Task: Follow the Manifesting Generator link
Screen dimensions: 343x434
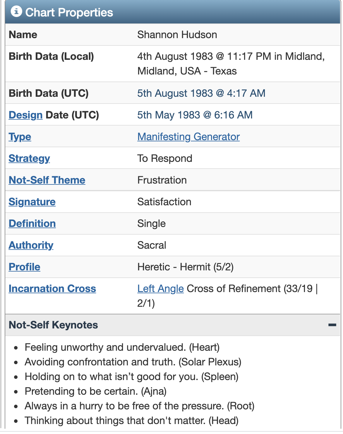Action: pos(188,137)
